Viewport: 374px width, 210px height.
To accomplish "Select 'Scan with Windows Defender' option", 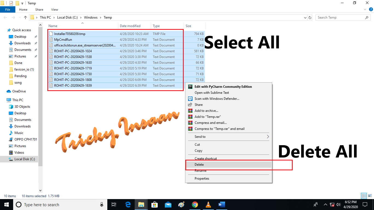I will click(x=218, y=98).
